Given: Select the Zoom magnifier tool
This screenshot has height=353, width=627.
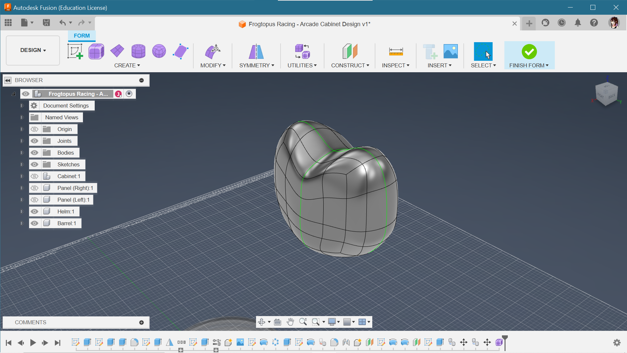Looking at the screenshot, I should click(x=303, y=322).
